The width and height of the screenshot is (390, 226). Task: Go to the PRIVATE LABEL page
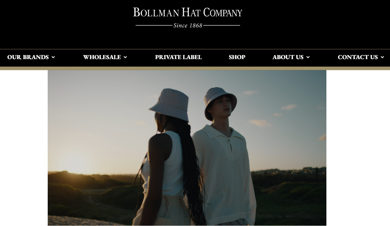(178, 57)
